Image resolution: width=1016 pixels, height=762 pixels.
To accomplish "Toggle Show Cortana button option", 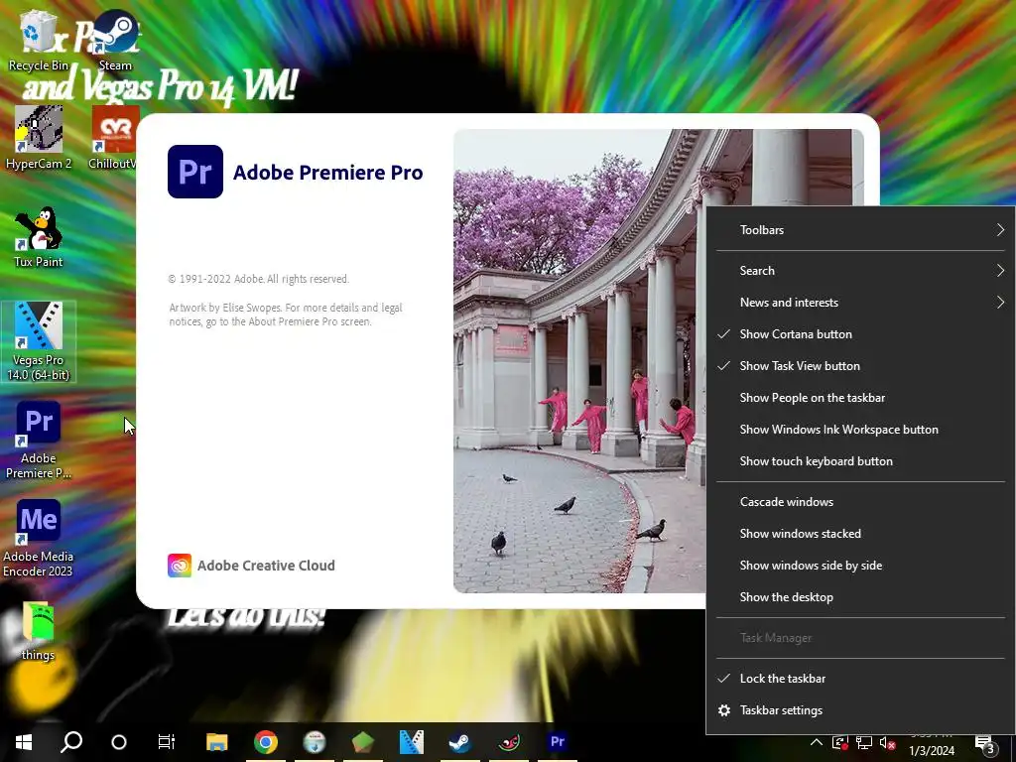I will tap(860, 334).
